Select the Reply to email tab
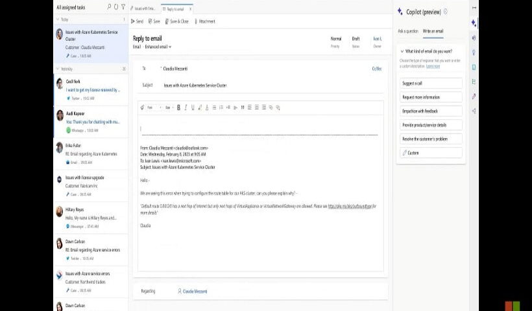Viewport: 532px width, 311px height. [x=175, y=9]
